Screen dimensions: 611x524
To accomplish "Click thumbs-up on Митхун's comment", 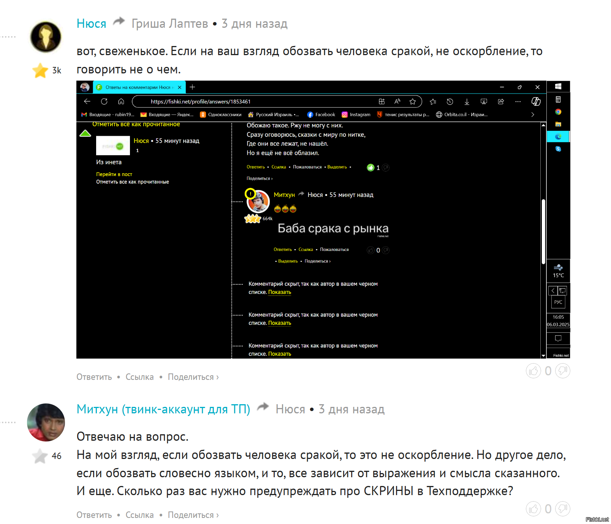I will pyautogui.click(x=533, y=509).
